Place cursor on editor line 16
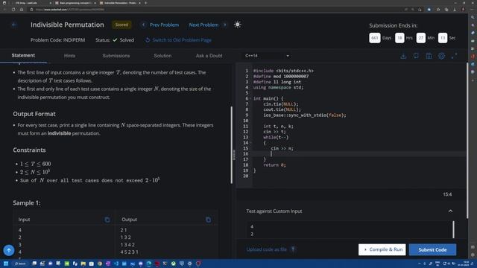477x268 pixels. pyautogui.click(x=359, y=154)
